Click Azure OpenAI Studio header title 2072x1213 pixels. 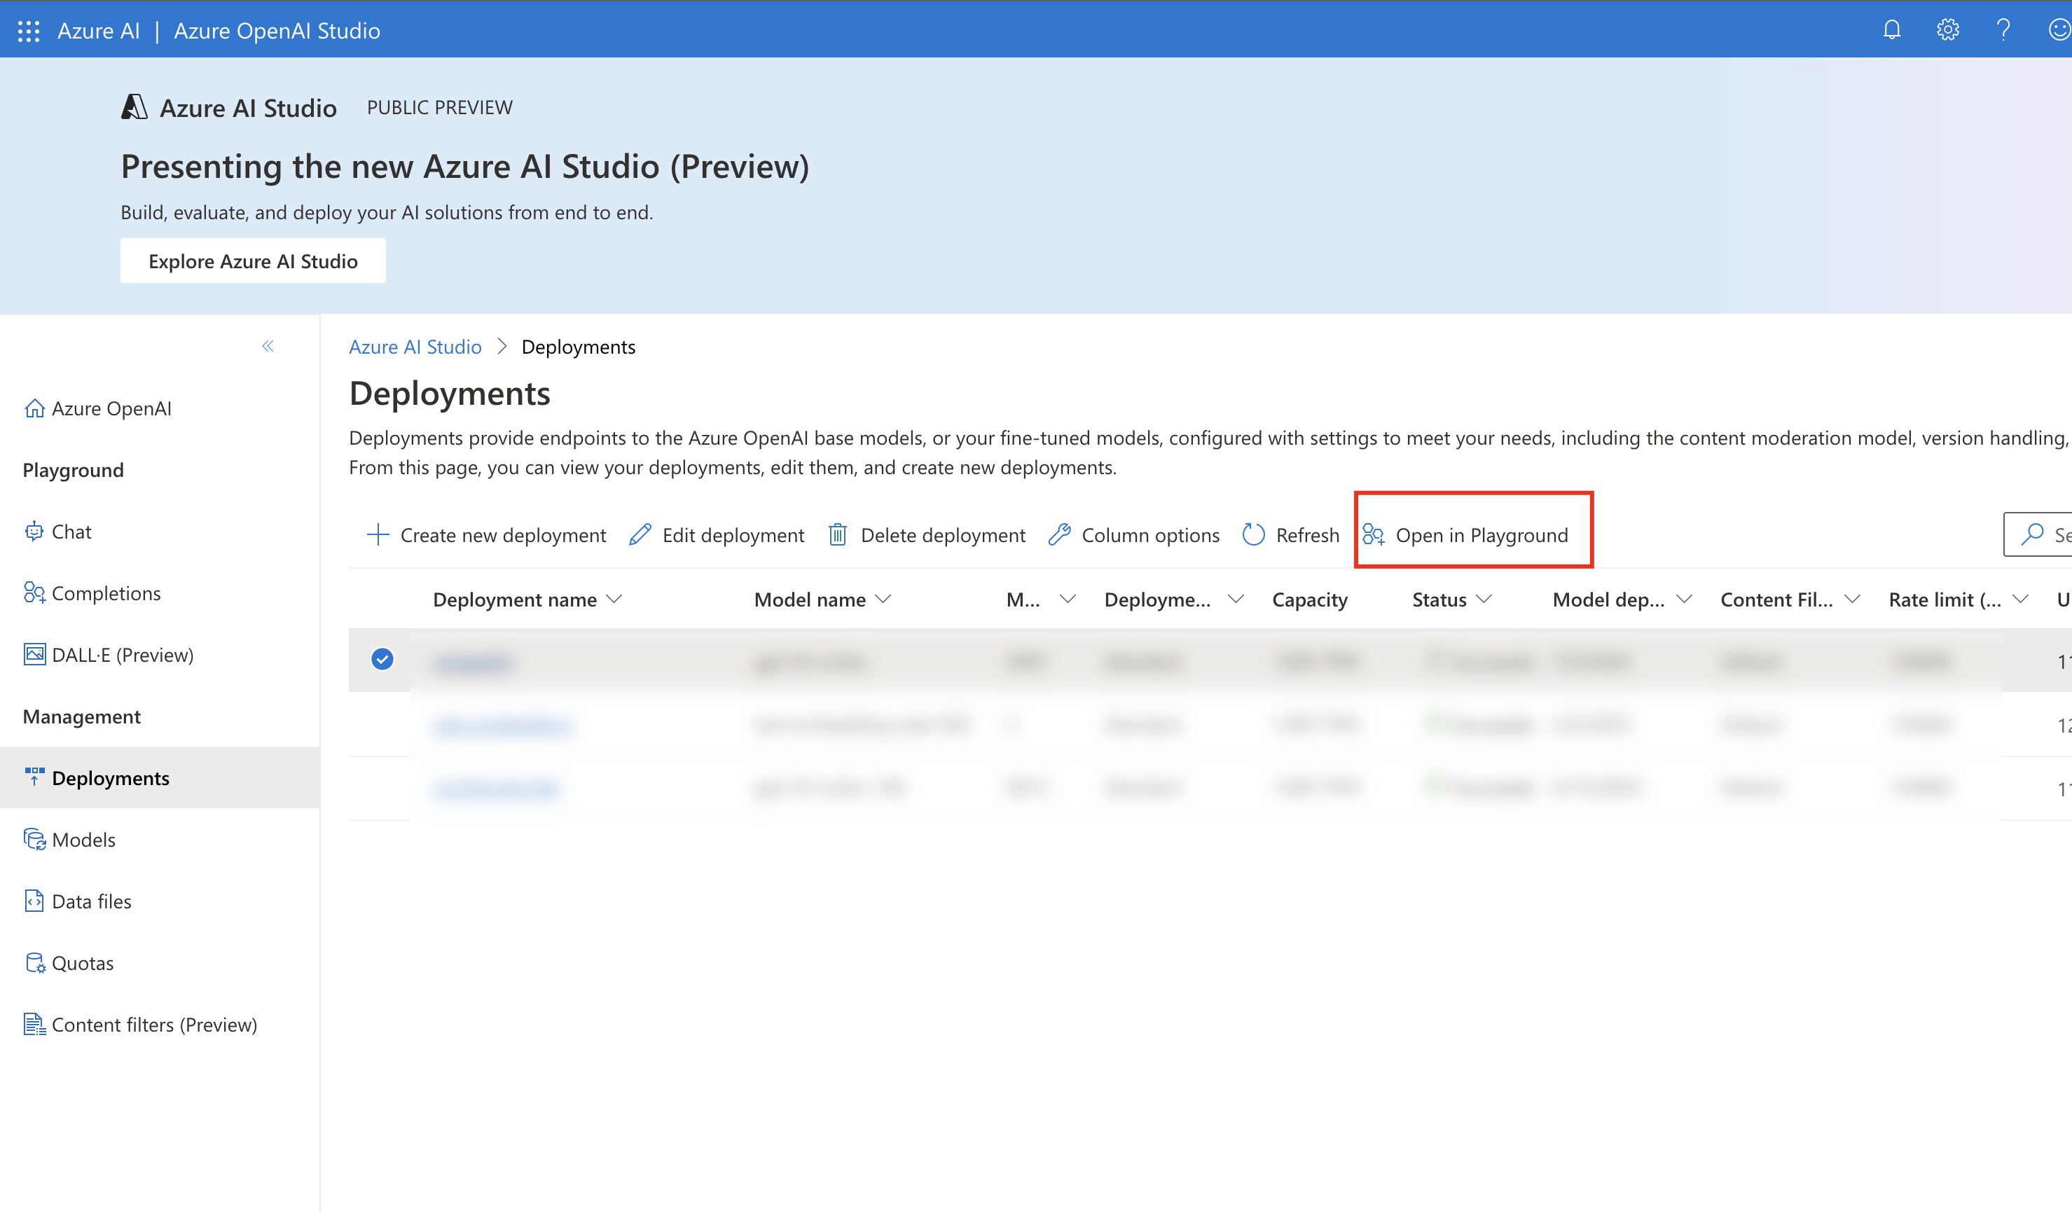point(277,30)
